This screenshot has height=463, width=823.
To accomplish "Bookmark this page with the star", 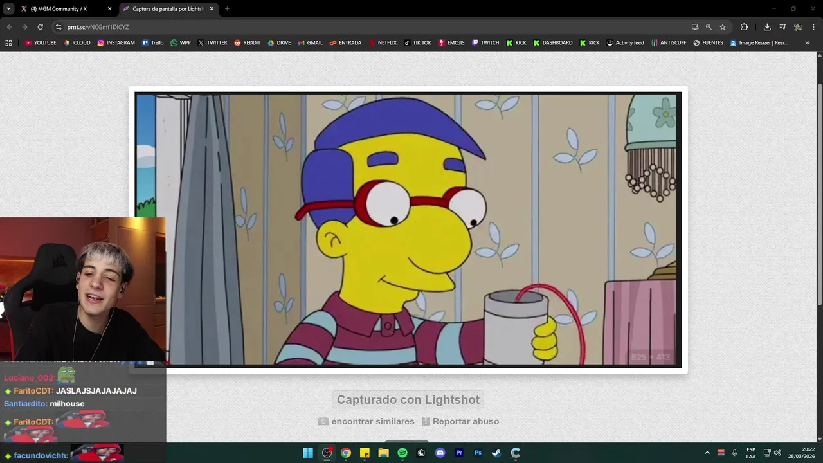I will pyautogui.click(x=723, y=27).
